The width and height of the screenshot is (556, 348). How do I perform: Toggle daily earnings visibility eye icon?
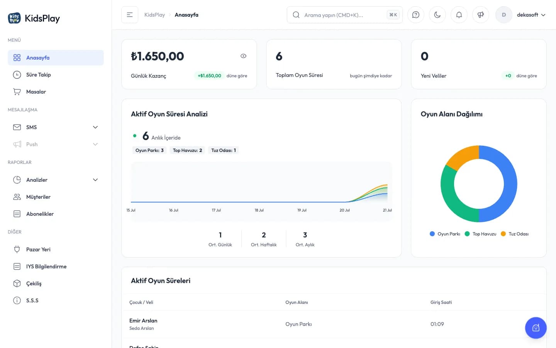coord(243,56)
